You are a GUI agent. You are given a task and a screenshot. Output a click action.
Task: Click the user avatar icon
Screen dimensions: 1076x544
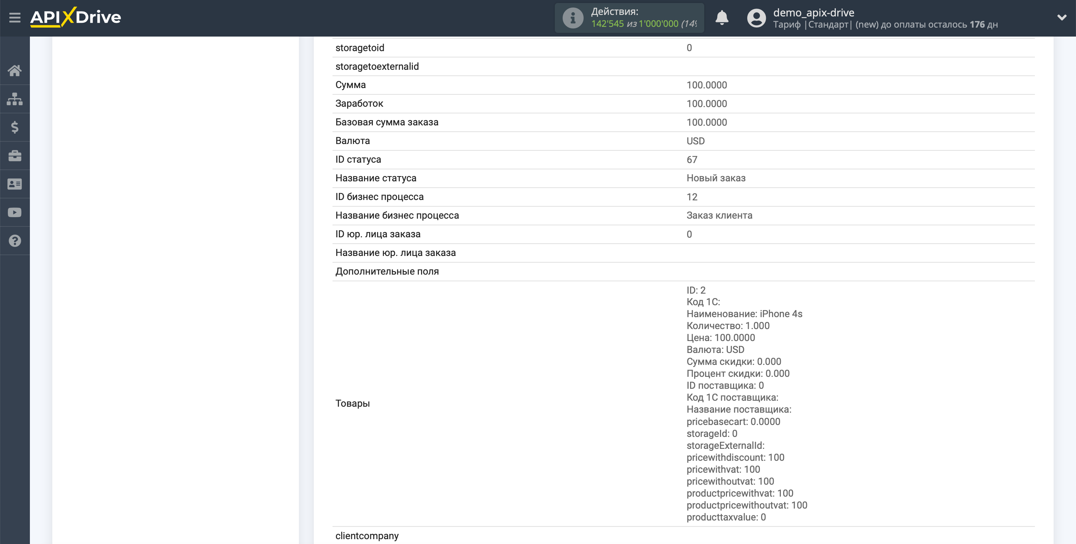click(x=757, y=18)
